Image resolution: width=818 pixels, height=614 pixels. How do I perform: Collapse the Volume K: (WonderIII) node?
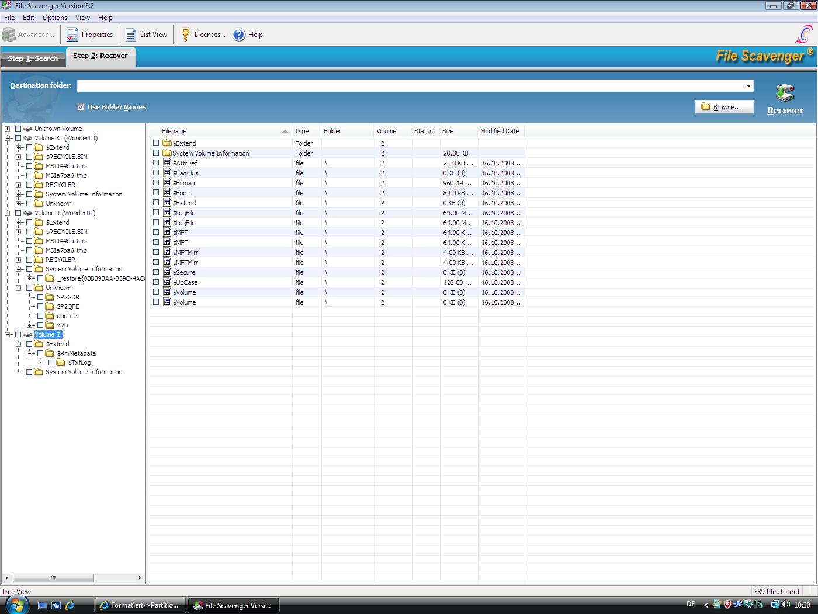tap(8, 138)
